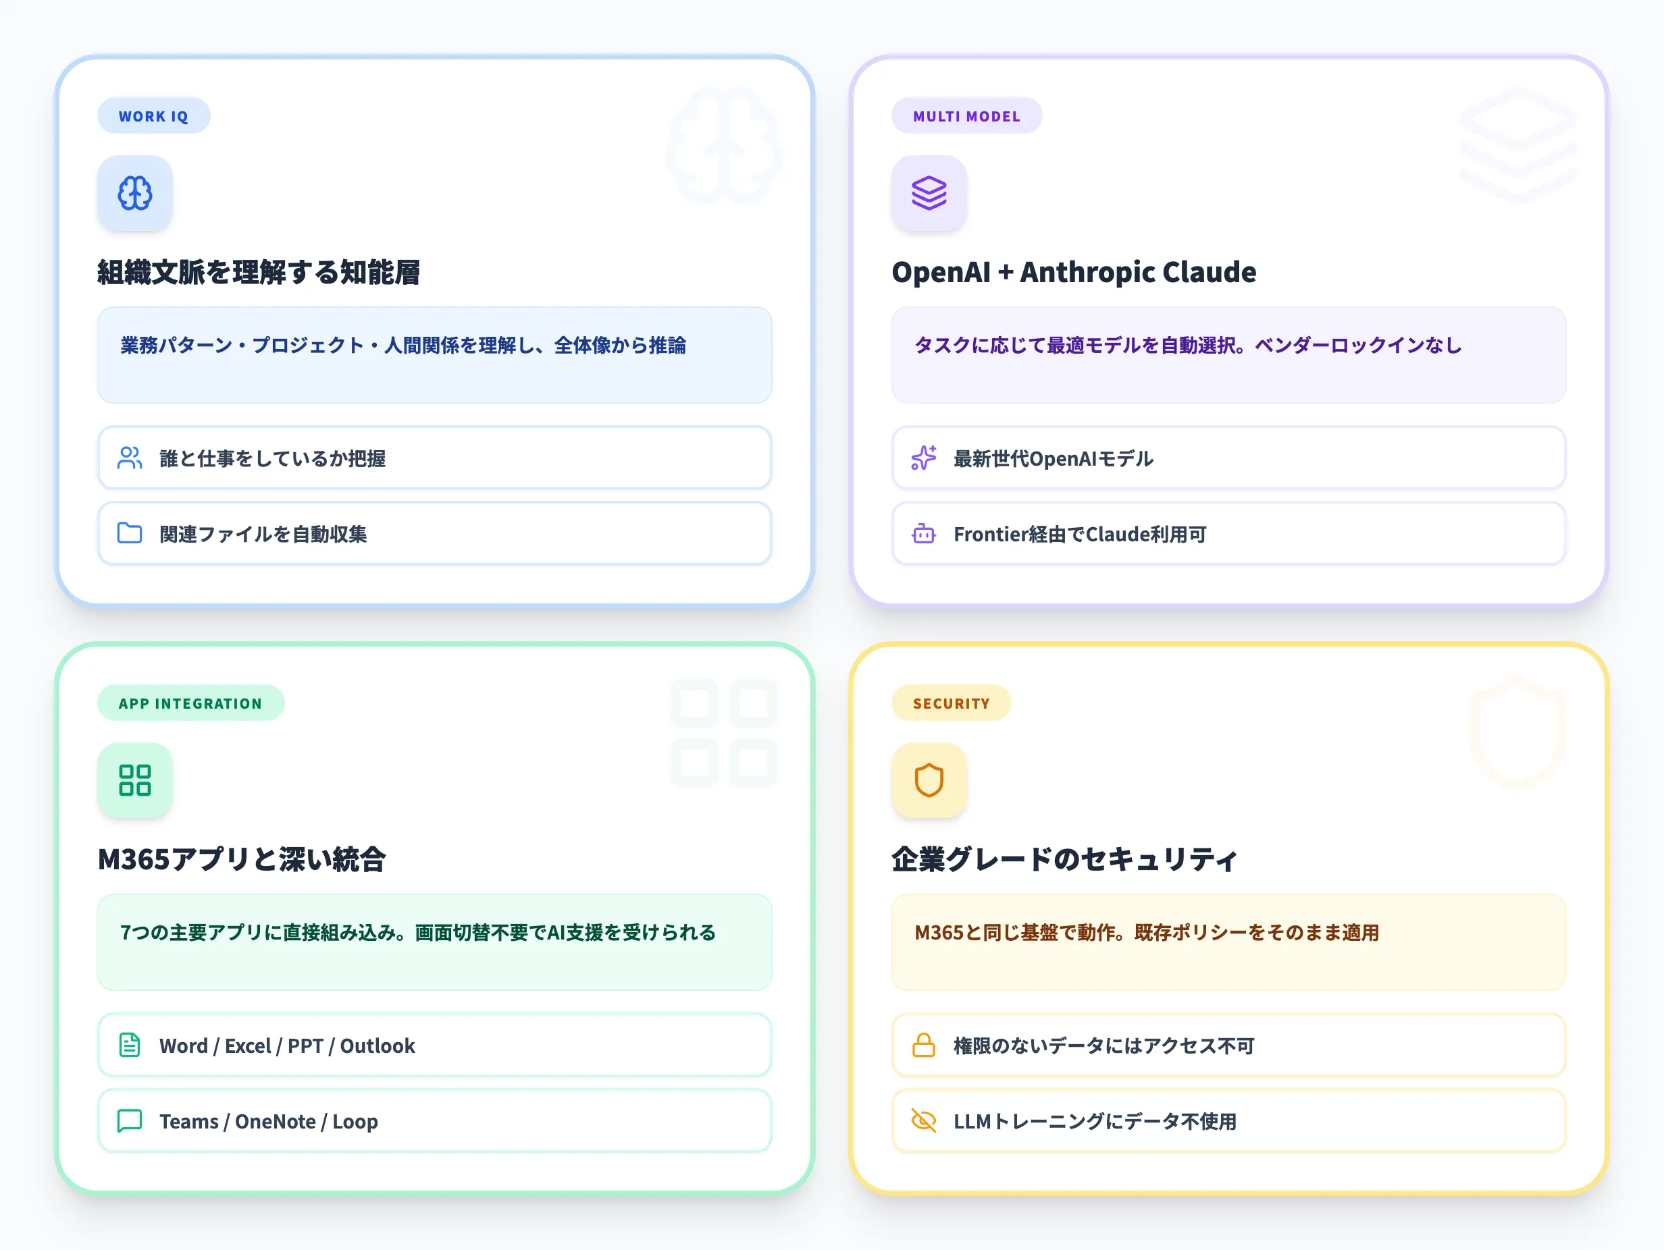The width and height of the screenshot is (1664, 1250).
Task: Click the chat bubble icon beside Teams / OneNote / Loop
Action: (130, 1120)
